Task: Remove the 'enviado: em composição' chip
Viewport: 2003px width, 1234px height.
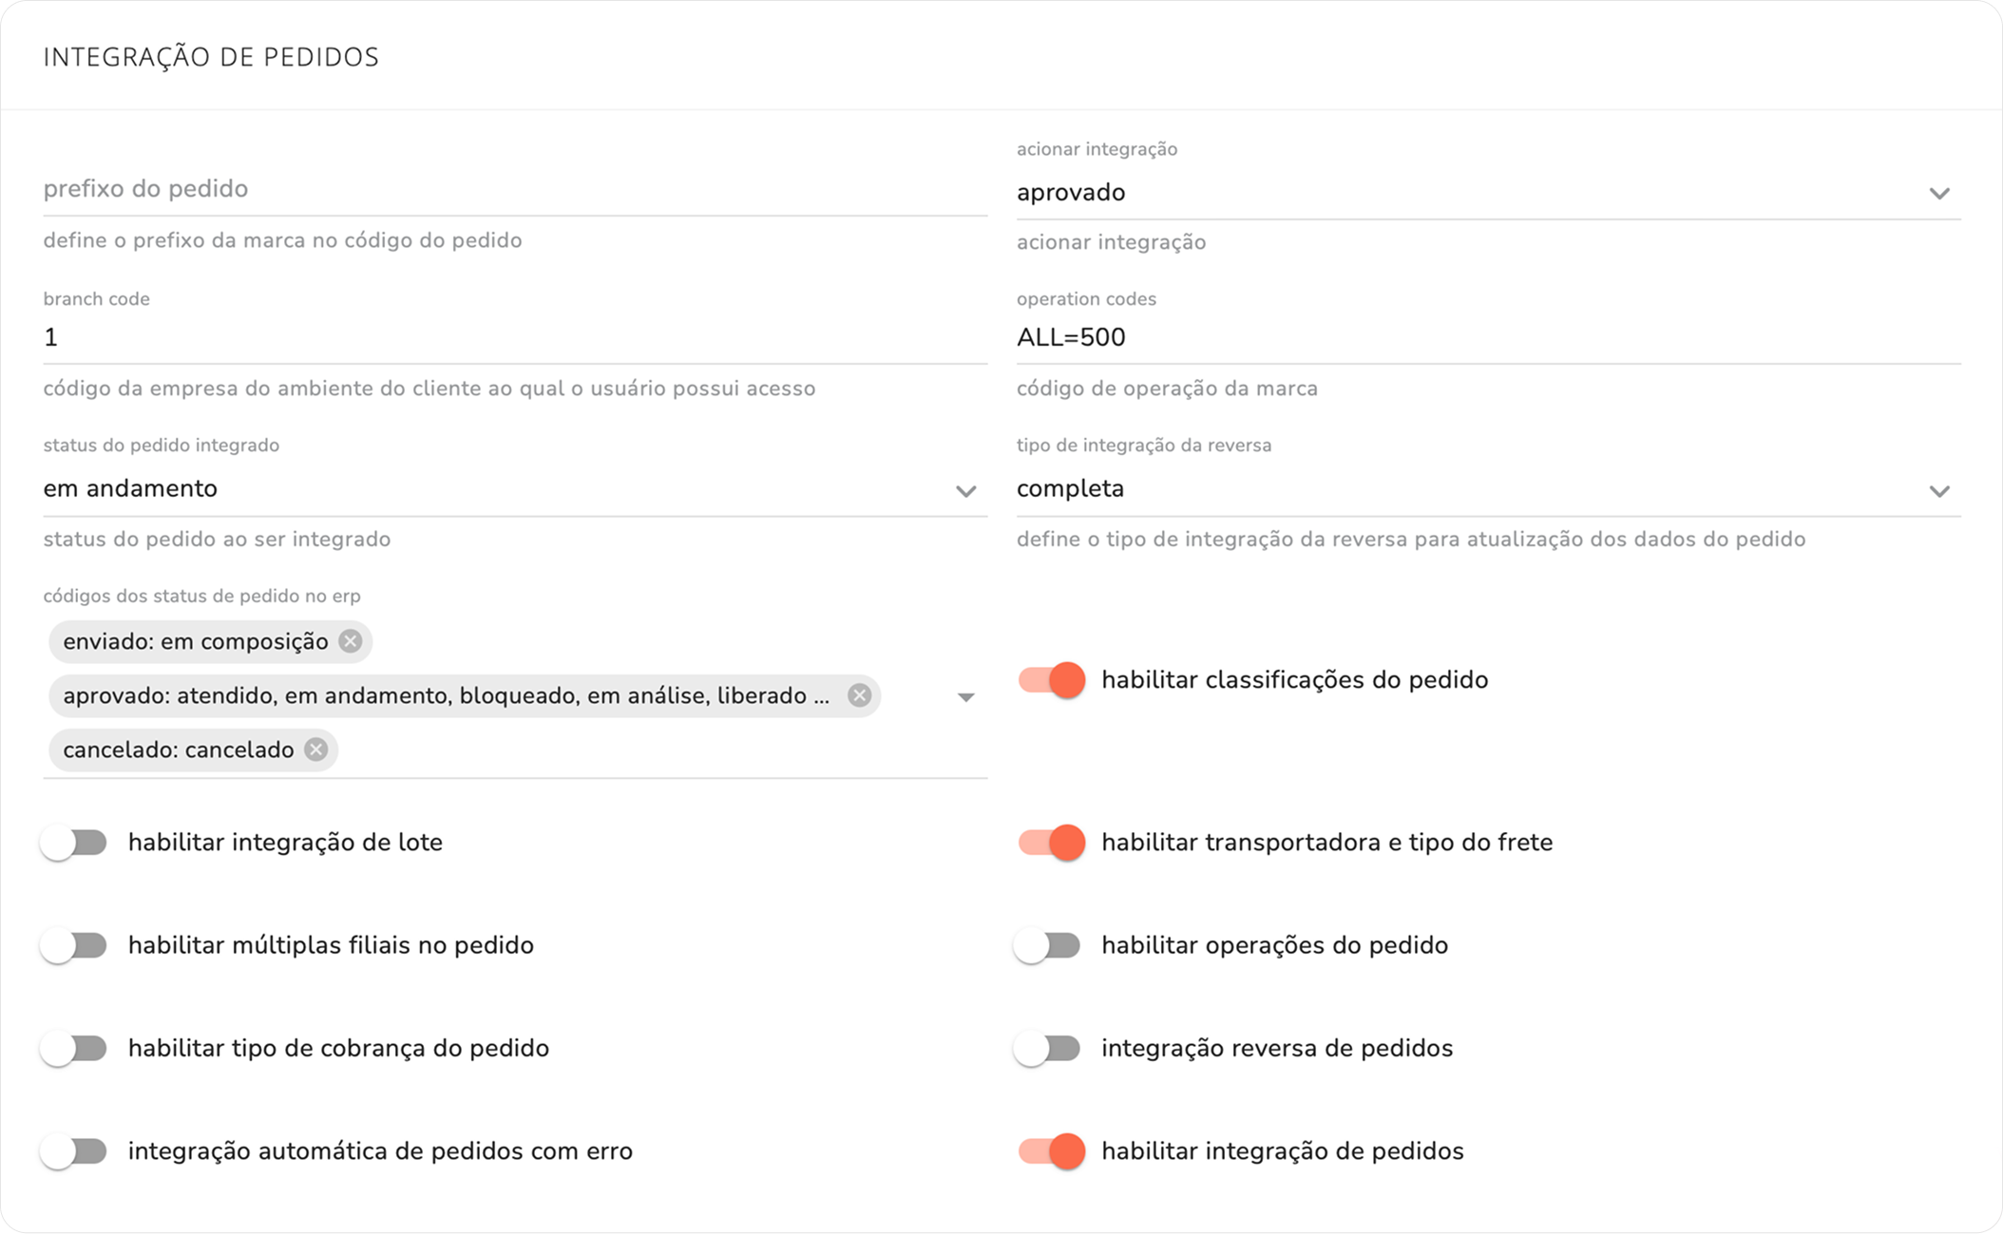Action: tap(351, 641)
